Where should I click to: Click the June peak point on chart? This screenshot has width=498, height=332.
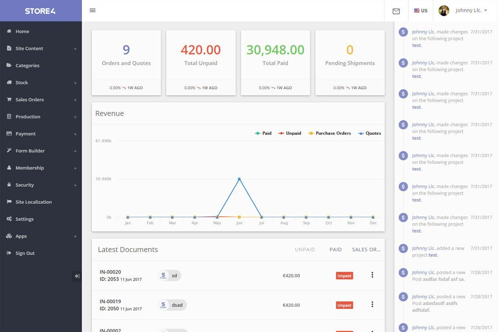pos(239,179)
